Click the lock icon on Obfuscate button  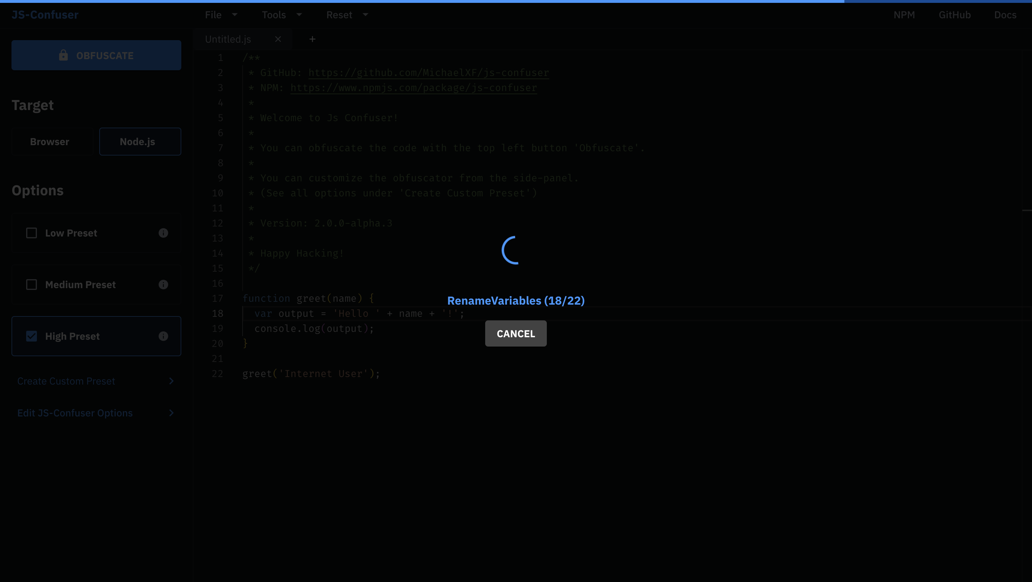coord(63,55)
